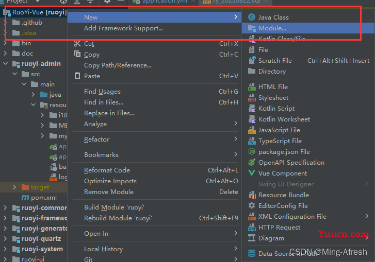Screen dimensions: 375x262
Task: Open the Refactor submenu
Action: point(97,139)
